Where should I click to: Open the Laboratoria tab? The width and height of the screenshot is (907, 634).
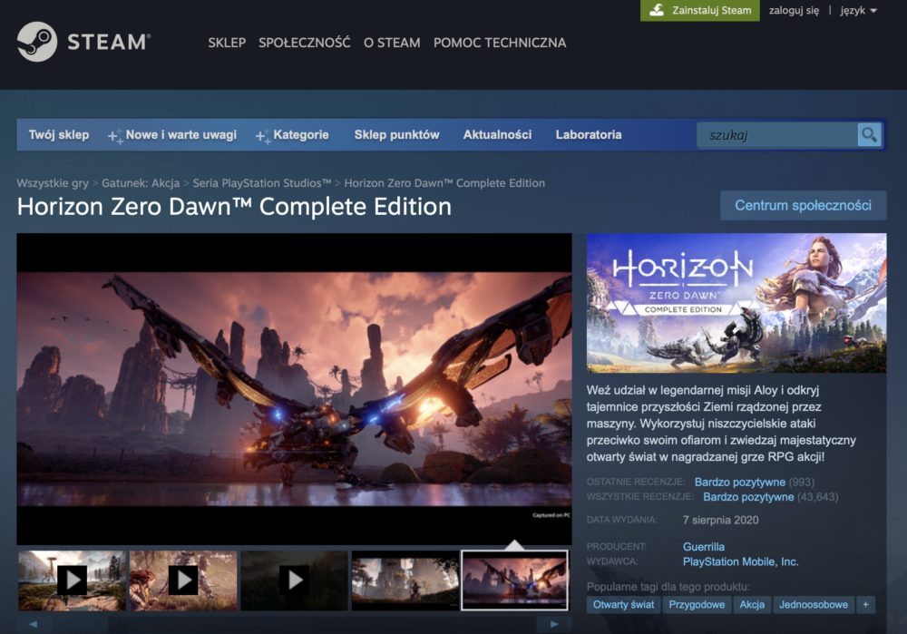(x=589, y=135)
